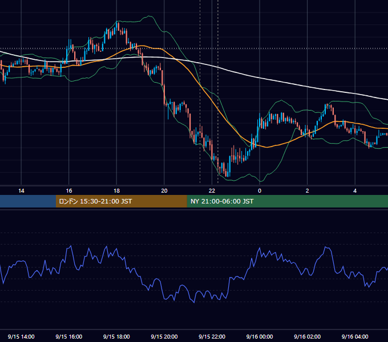This screenshot has width=388, height=342.
Task: Click the 9/16 02:00 date label
Action: (x=307, y=336)
